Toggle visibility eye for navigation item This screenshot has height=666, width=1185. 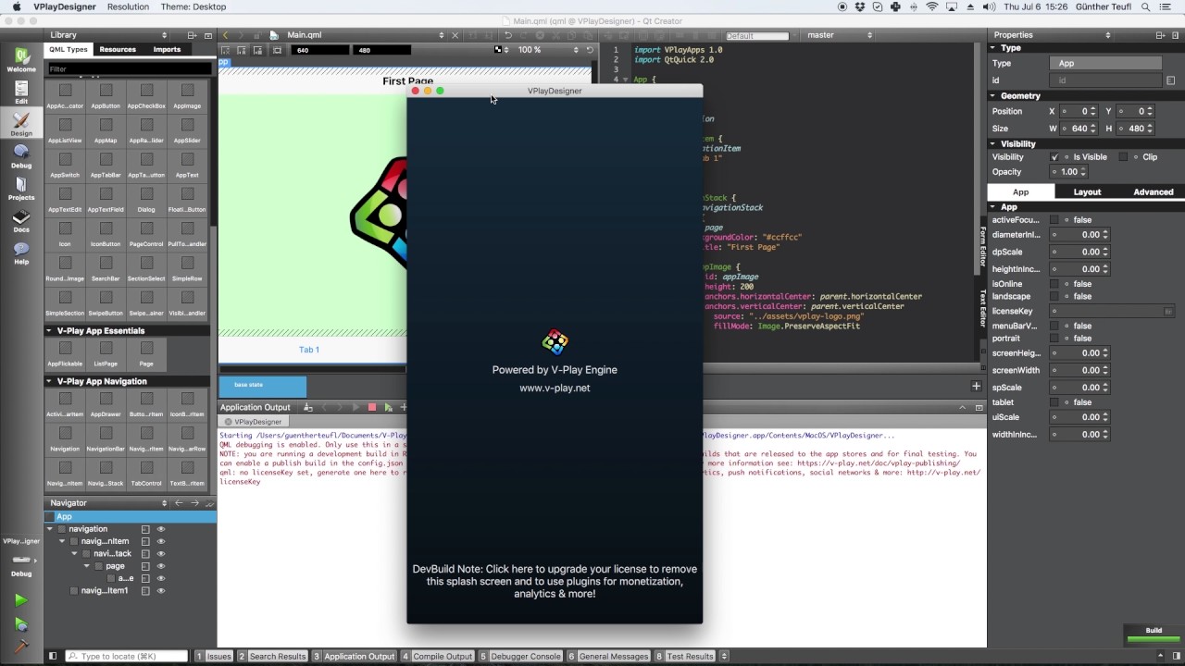(160, 529)
